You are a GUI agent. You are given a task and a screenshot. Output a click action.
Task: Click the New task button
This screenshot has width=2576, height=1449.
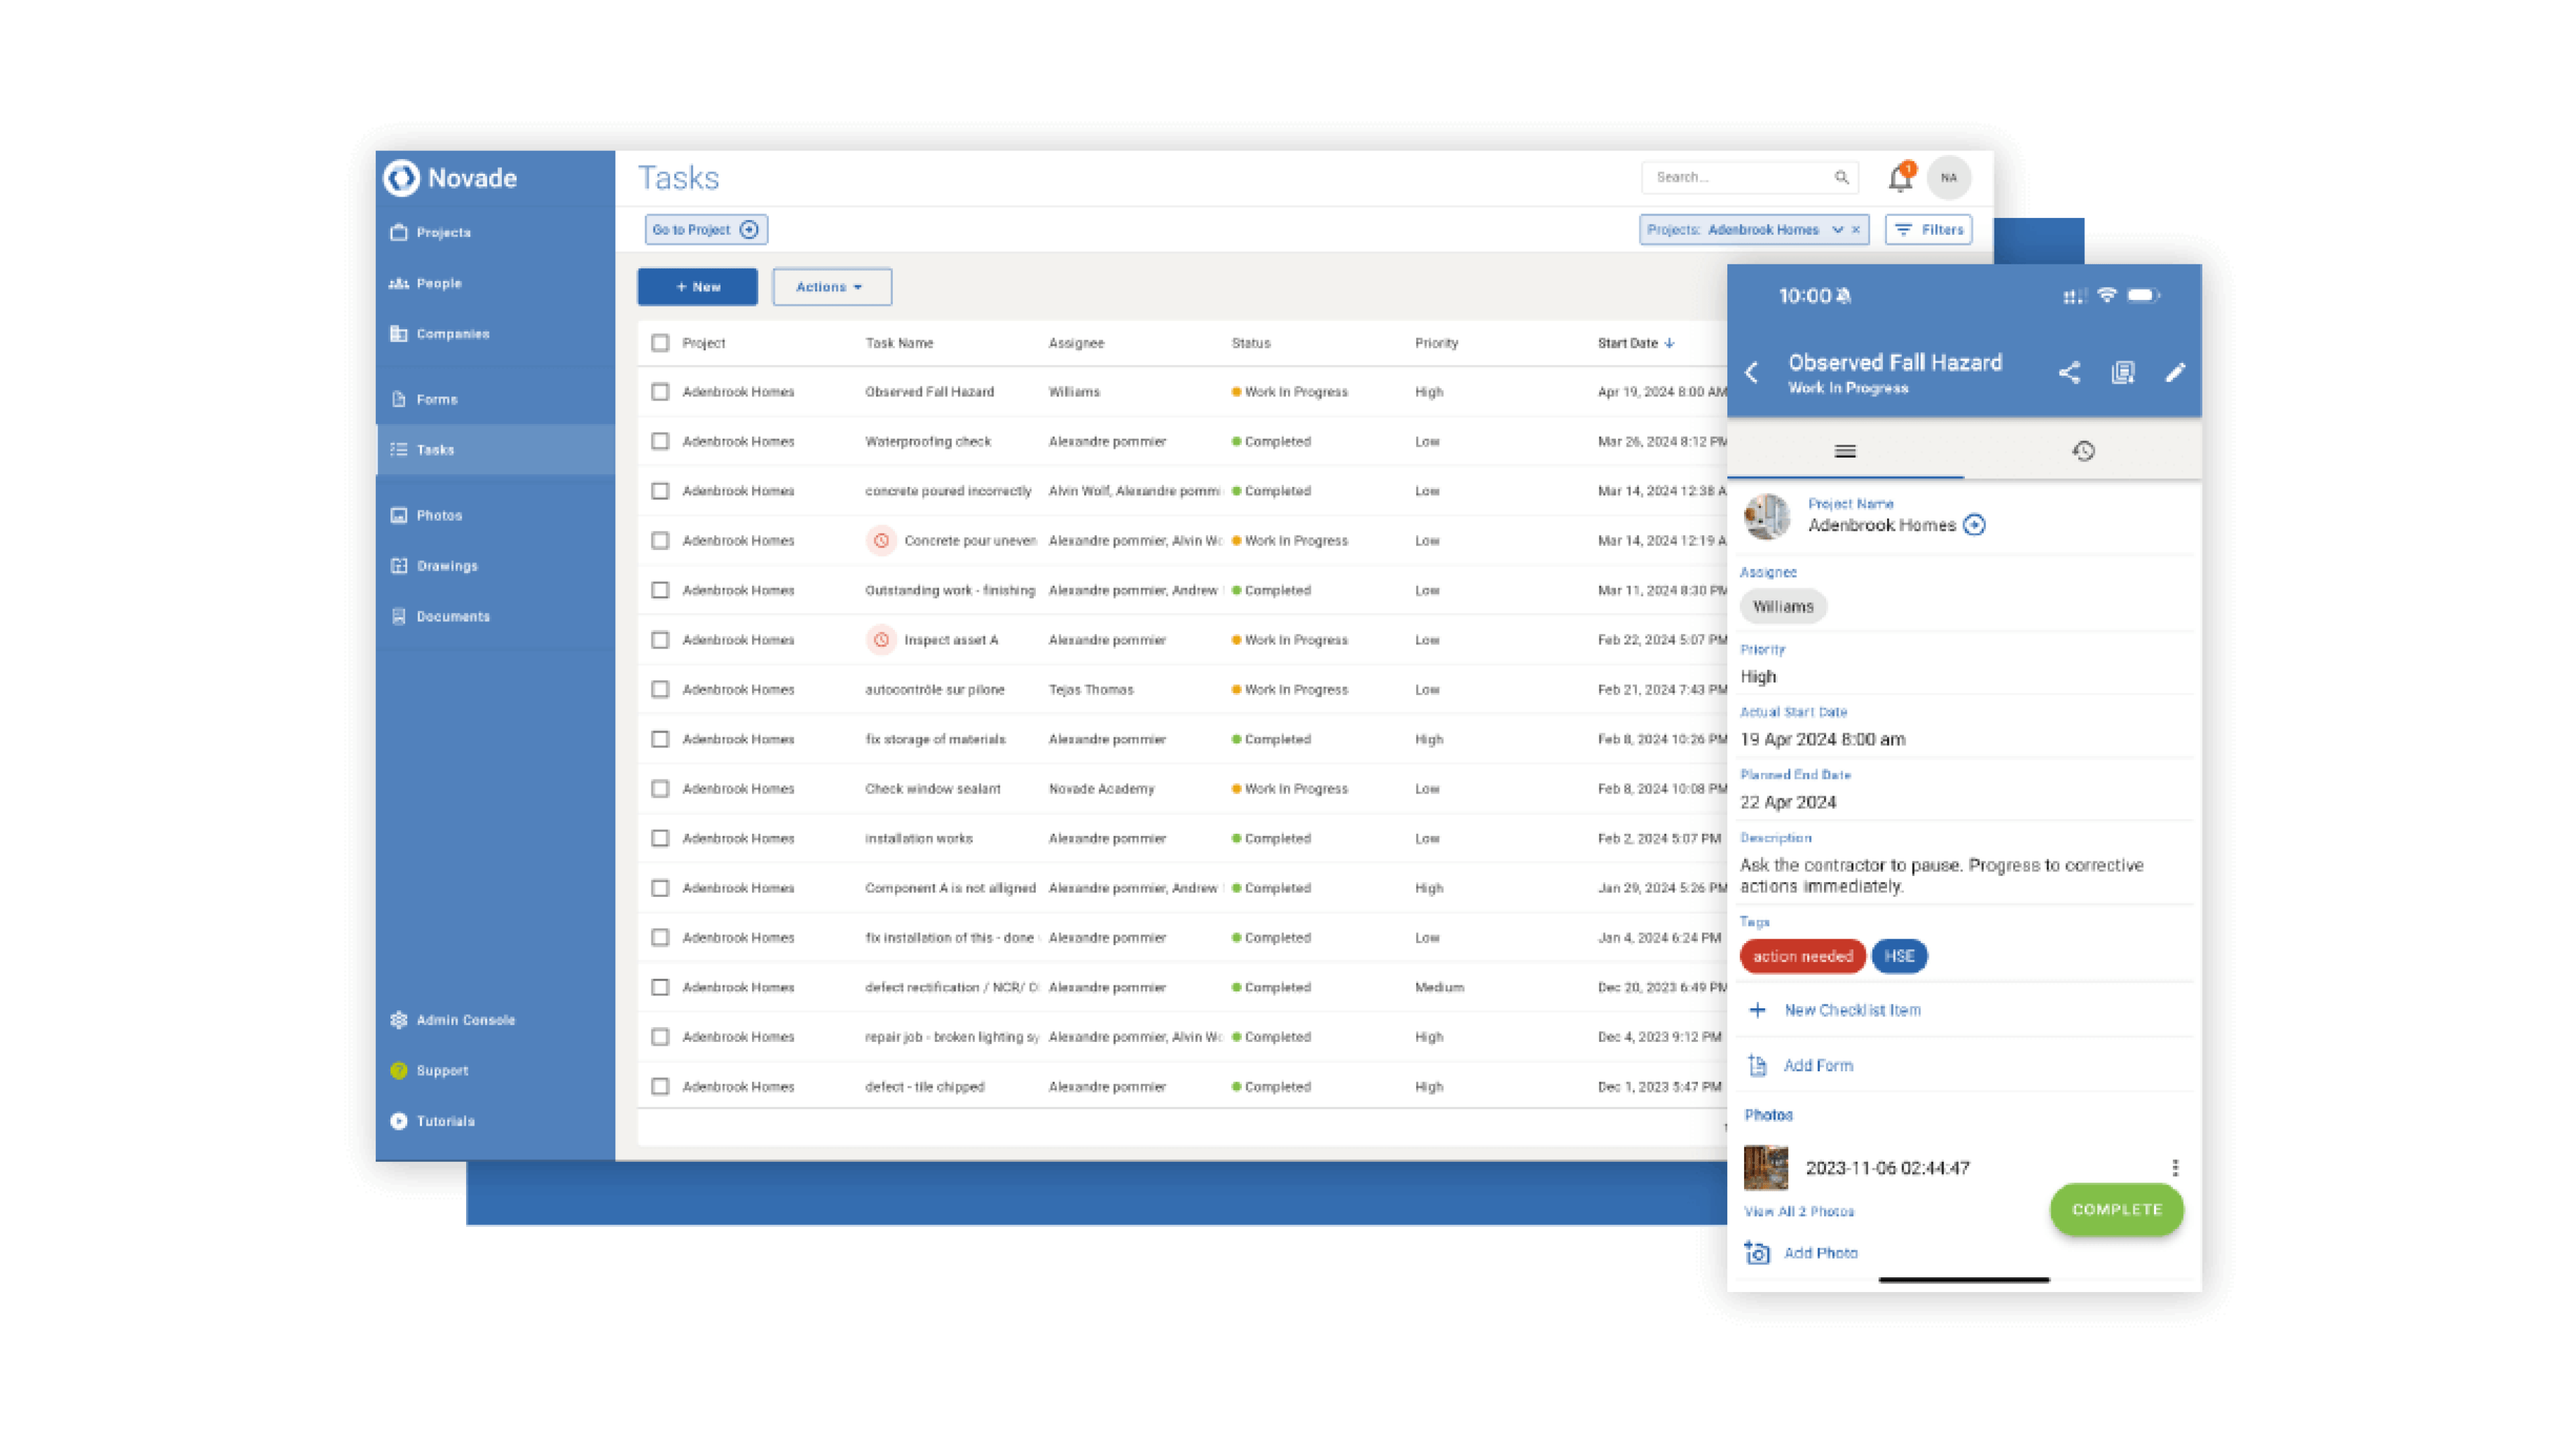[x=697, y=287]
